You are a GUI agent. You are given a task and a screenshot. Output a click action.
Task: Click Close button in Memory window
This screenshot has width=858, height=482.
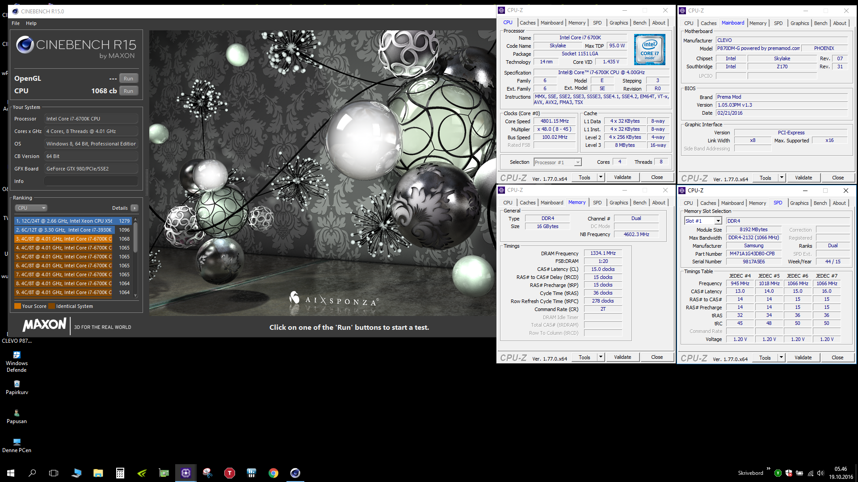(x=657, y=357)
